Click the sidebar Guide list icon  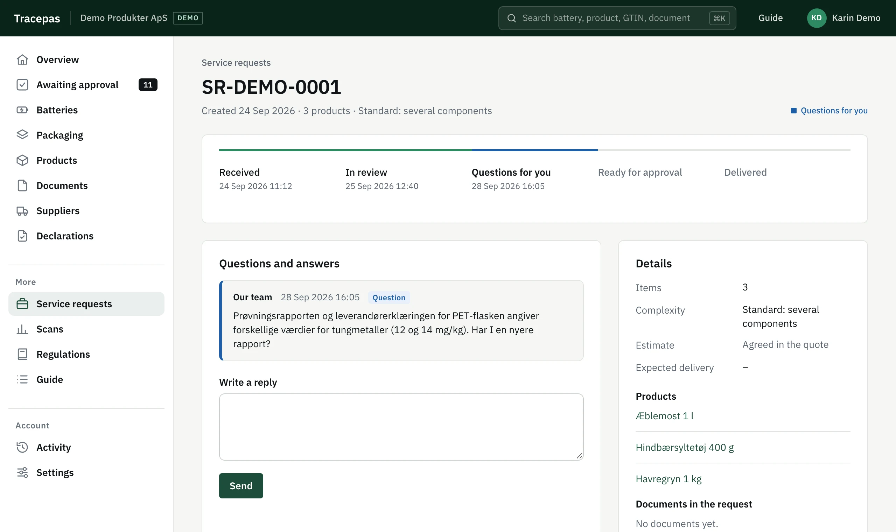(22, 379)
